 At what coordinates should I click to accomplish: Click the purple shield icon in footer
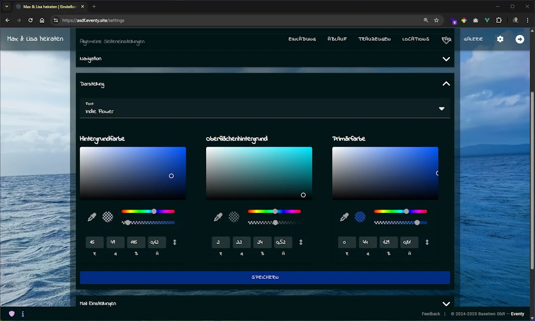[11, 314]
